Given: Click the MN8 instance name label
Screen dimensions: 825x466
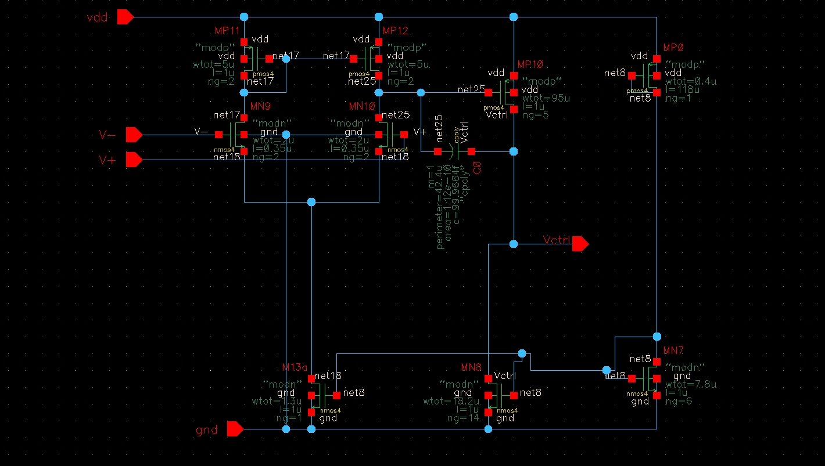Looking at the screenshot, I should pyautogui.click(x=471, y=368).
